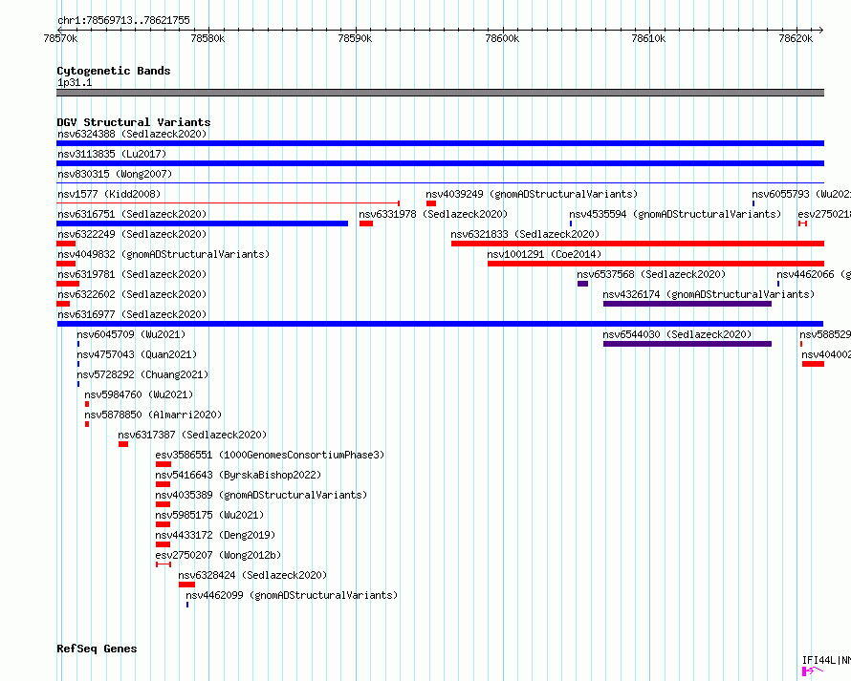Open nsv6316751 (Sedlazeck2020) variant label
This screenshot has width=851, height=681.
tap(132, 214)
